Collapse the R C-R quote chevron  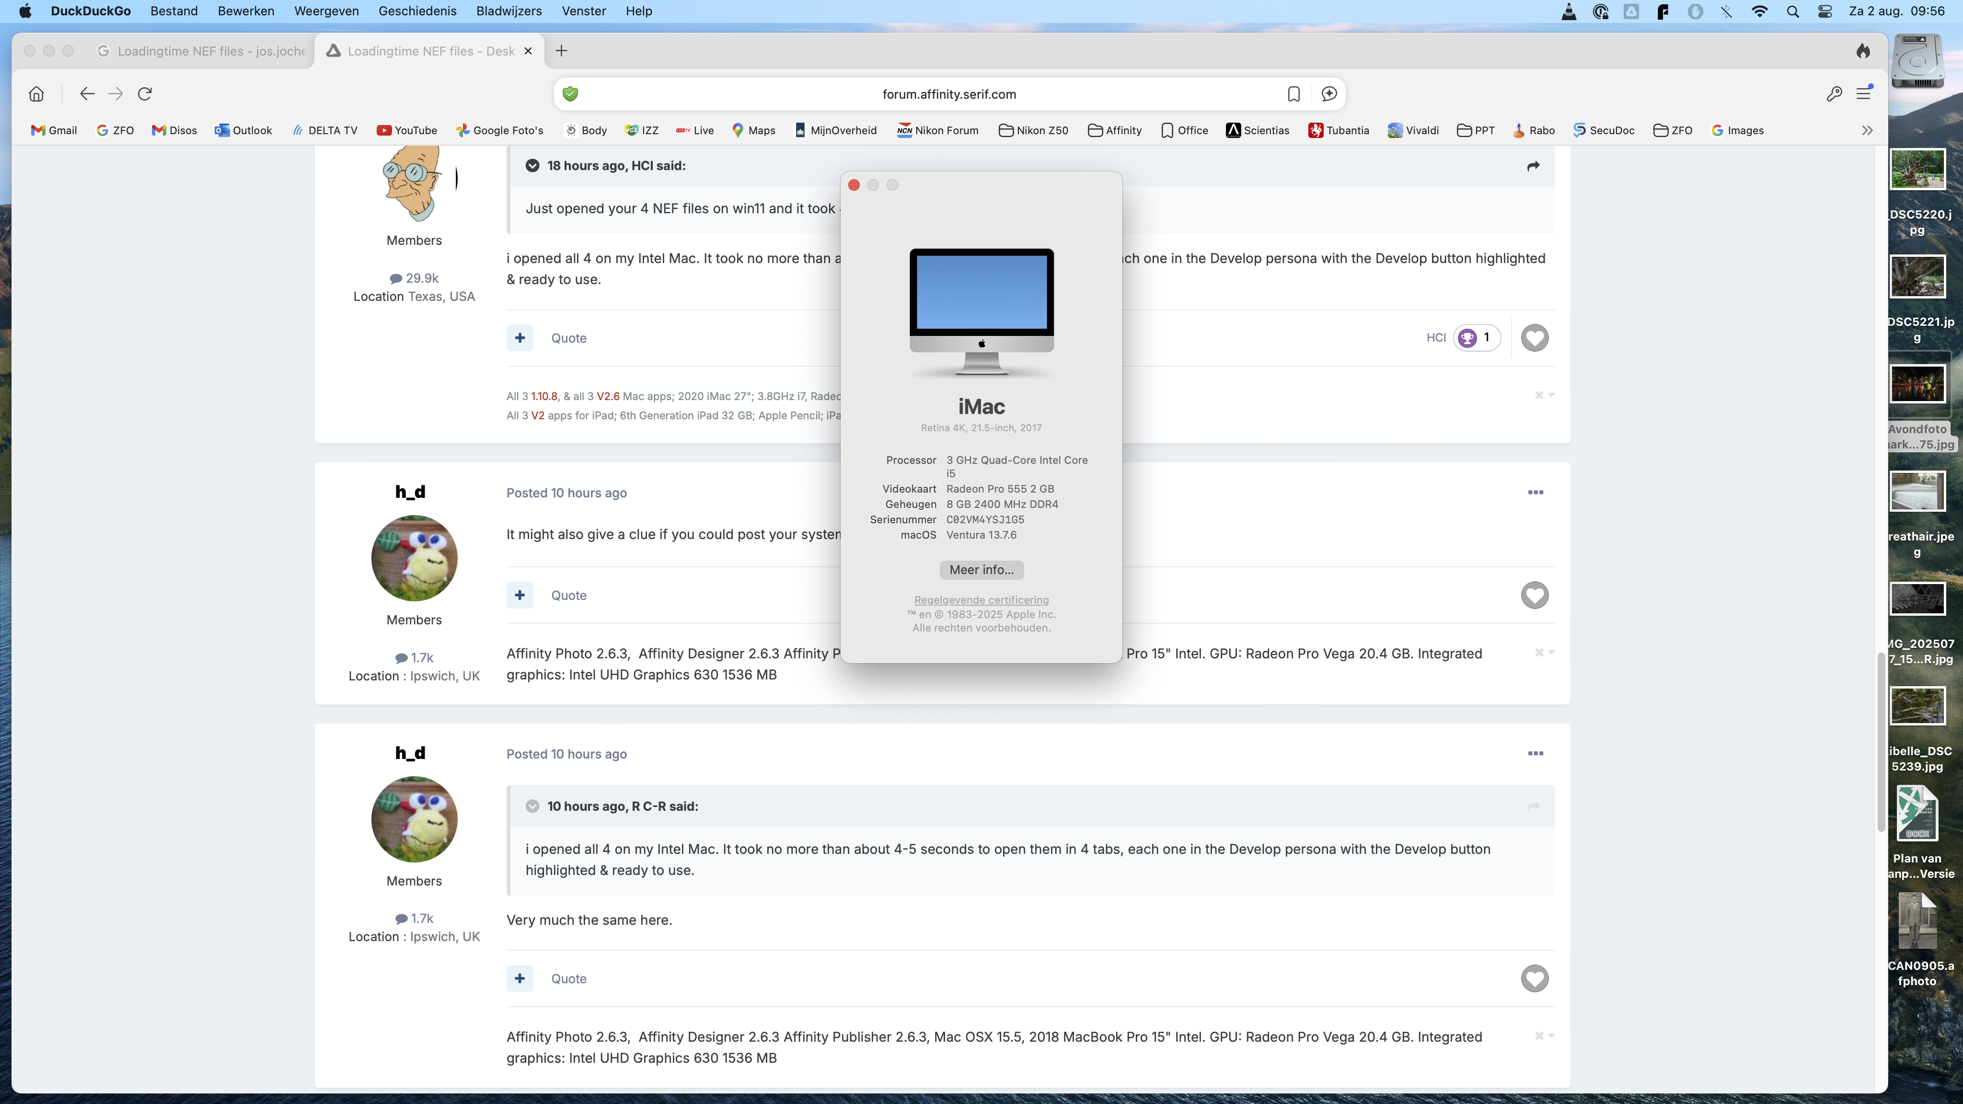tap(532, 806)
